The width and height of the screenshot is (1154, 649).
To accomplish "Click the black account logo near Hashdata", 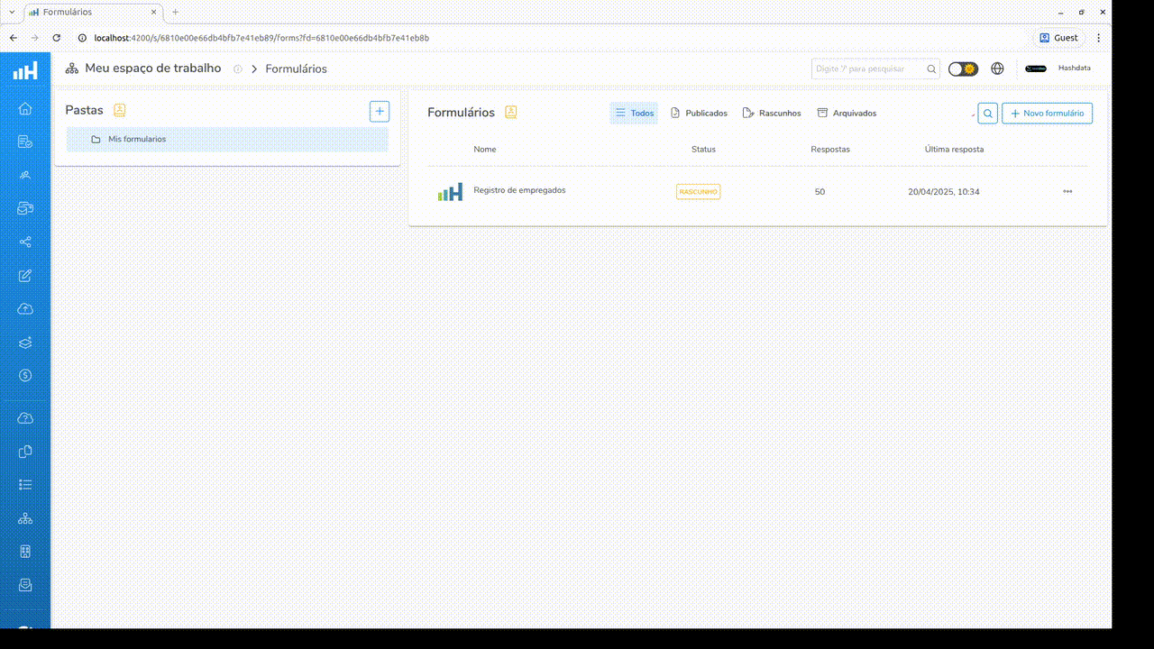I will [x=1036, y=69].
